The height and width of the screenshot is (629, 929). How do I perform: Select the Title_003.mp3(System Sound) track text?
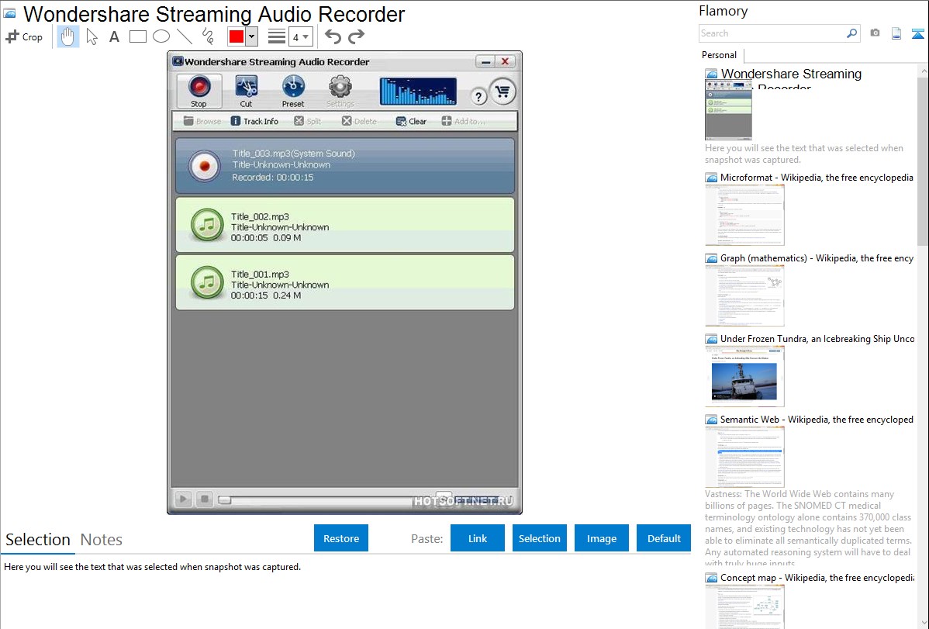coord(293,154)
